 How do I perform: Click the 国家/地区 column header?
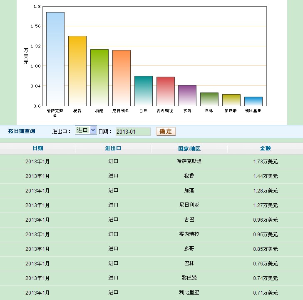[x=189, y=148]
